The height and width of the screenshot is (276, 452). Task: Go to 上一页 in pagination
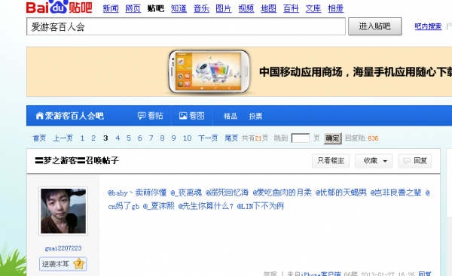pyautogui.click(x=63, y=138)
